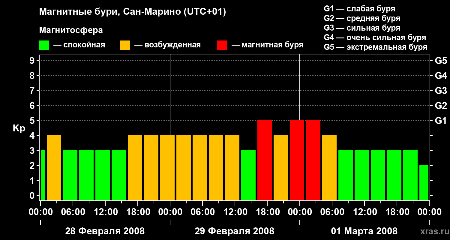Click the green bar at 12:00 on 28 February
The width and height of the screenshot is (450, 240).
[x=103, y=175]
